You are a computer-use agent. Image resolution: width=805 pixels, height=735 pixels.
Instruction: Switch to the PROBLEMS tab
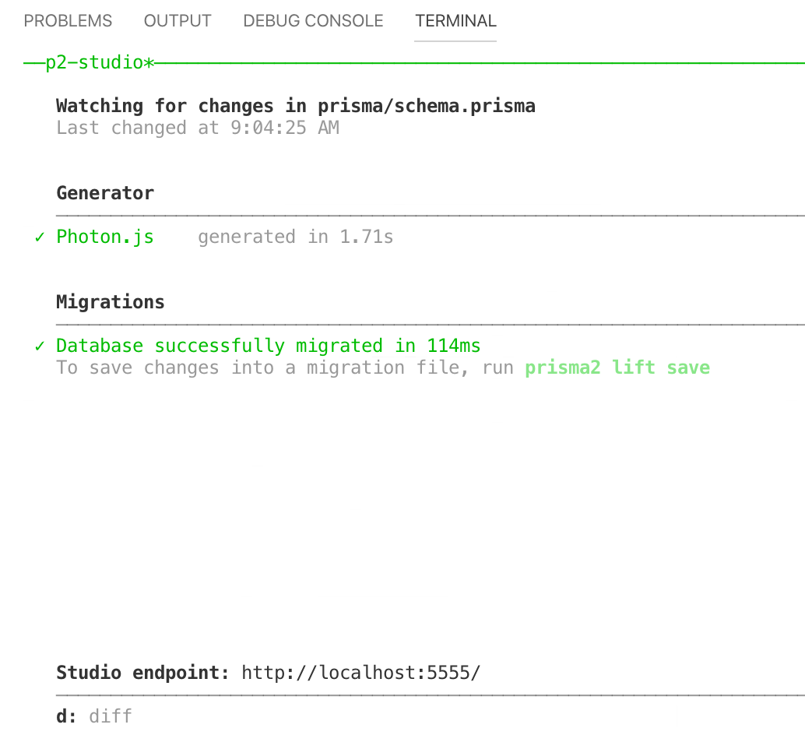point(68,21)
